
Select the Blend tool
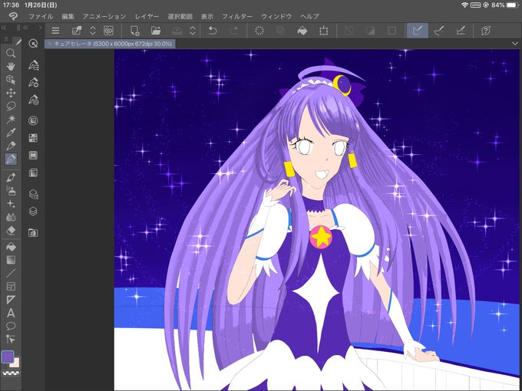pos(11,217)
